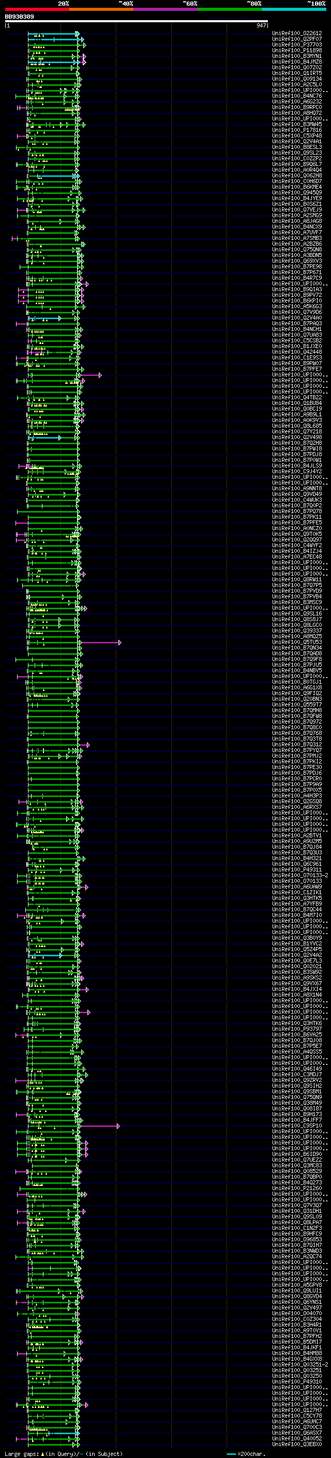The height and width of the screenshot is (1458, 331).
Task: Click the white query length bar
Action: (137, 22)
